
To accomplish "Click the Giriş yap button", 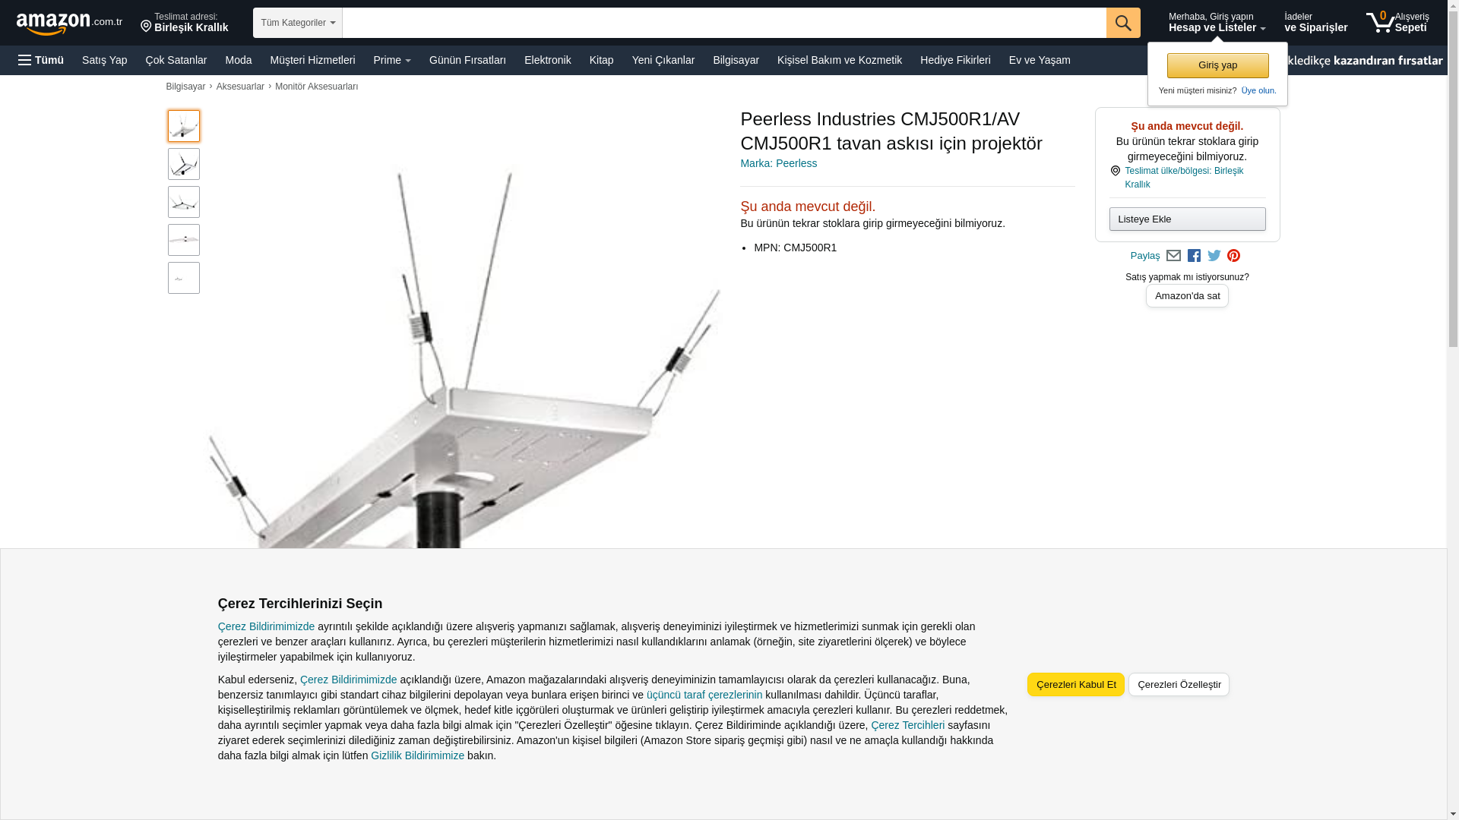I will tap(1217, 65).
